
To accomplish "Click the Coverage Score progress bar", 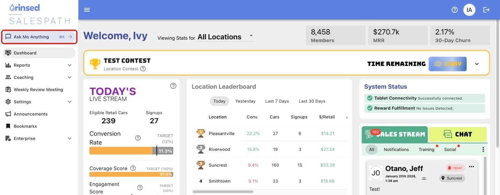I will click(x=131, y=174).
